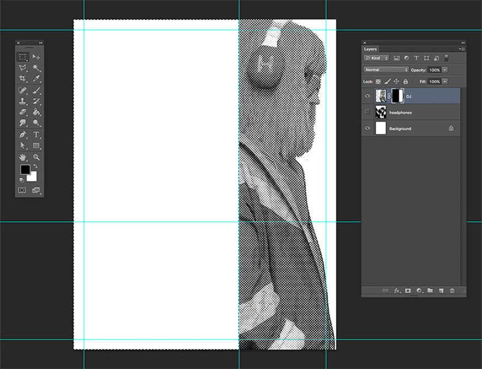Add a layer style with fx button

(x=397, y=290)
